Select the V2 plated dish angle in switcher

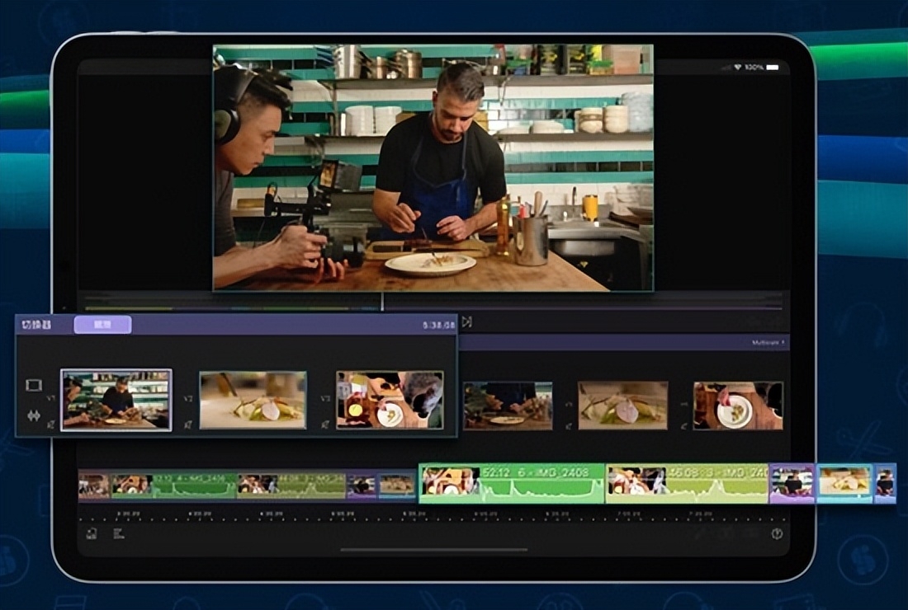[x=253, y=400]
